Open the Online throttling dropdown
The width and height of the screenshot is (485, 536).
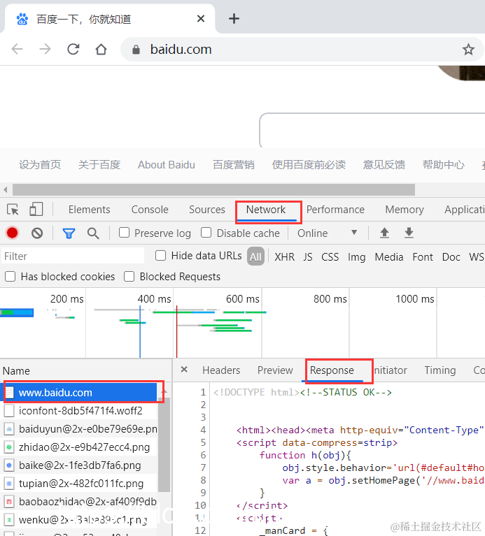tap(327, 233)
